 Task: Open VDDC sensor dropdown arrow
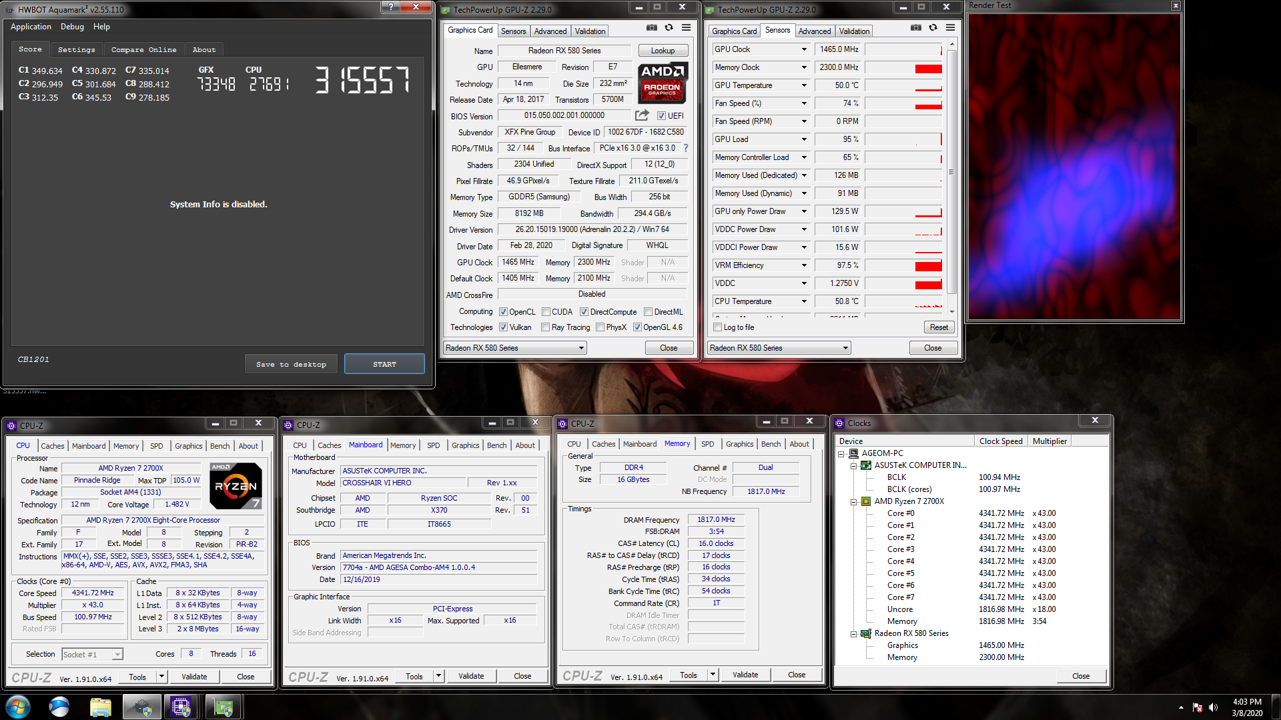pos(804,283)
